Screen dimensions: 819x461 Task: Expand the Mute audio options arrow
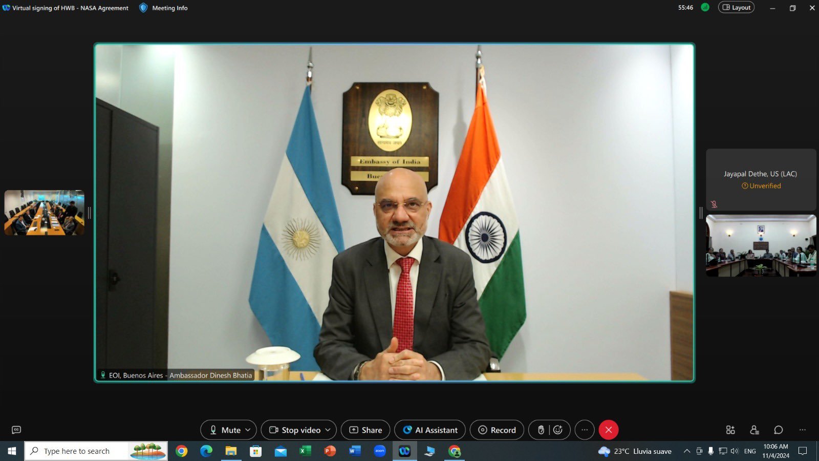[248, 430]
